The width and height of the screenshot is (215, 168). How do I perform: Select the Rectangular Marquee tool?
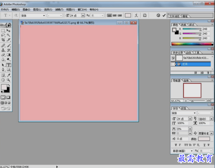[3, 31]
